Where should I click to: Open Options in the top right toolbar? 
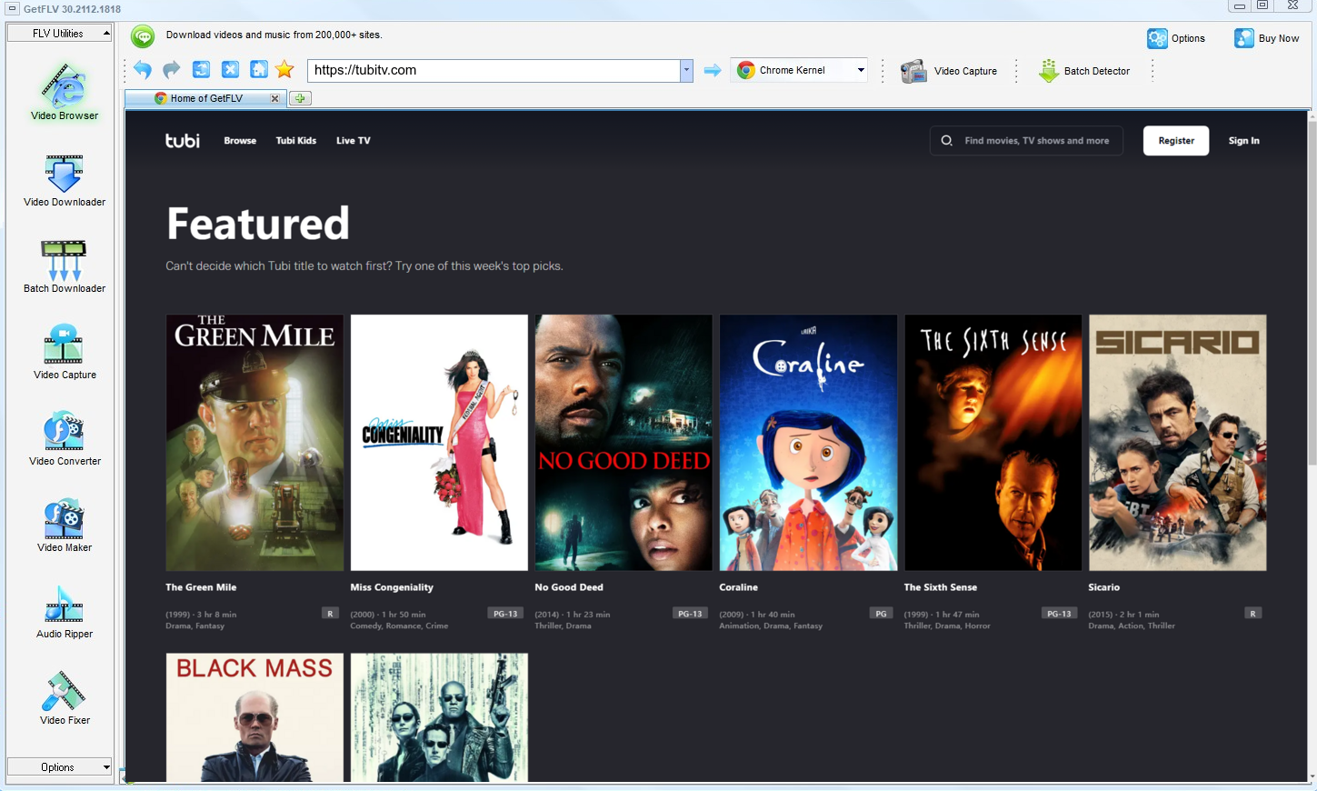point(1176,38)
